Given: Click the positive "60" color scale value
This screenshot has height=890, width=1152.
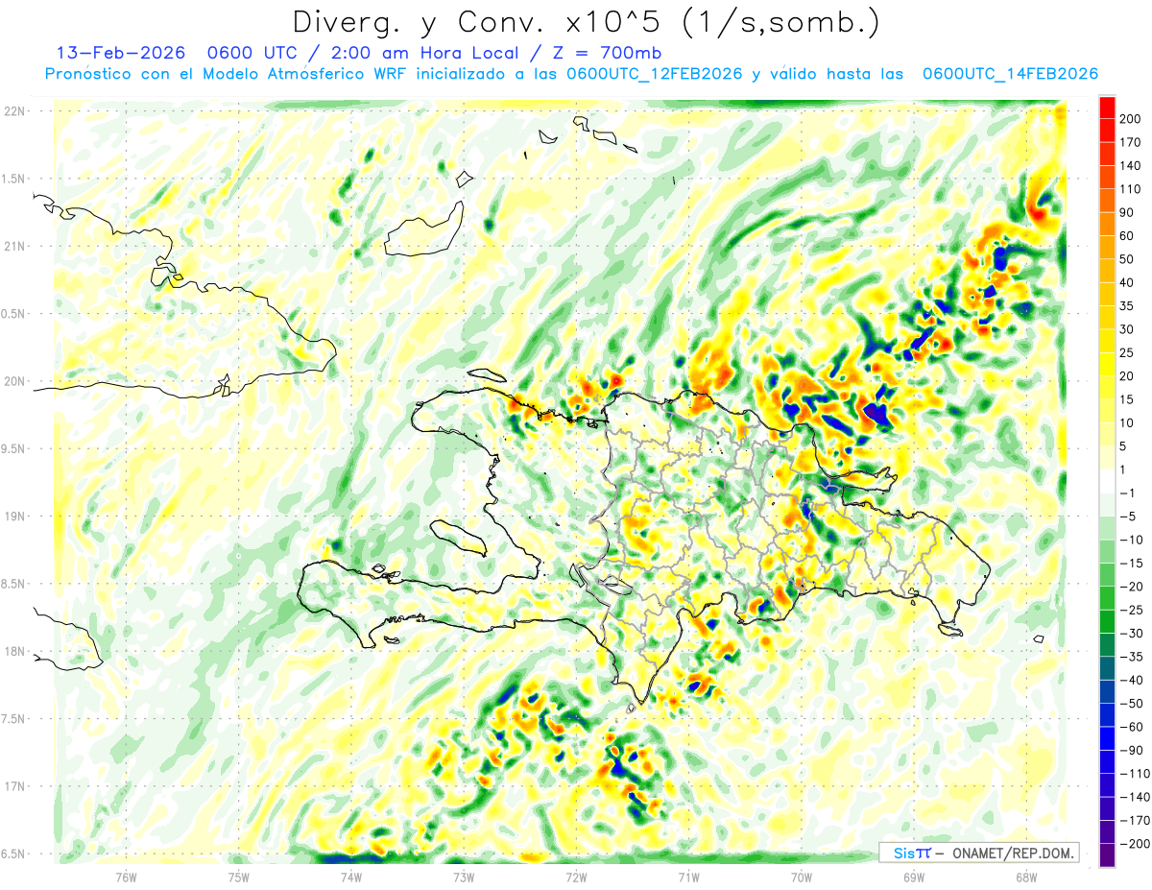Looking at the screenshot, I should [x=1128, y=236].
